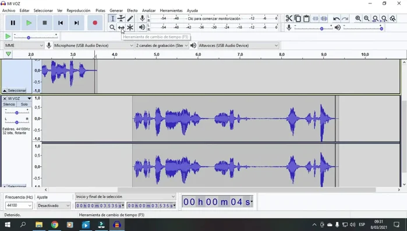Click the playback meter speaker icon

pos(142,27)
